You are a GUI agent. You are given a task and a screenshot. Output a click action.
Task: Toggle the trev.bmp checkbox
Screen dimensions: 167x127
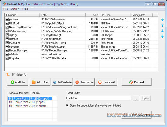7,47
